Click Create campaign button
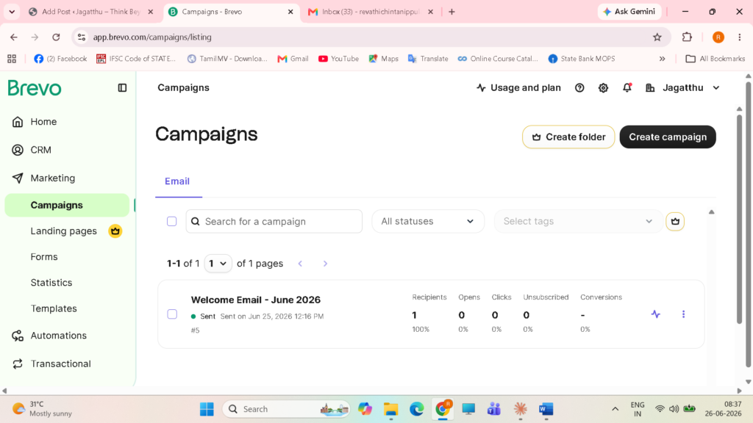 668,137
